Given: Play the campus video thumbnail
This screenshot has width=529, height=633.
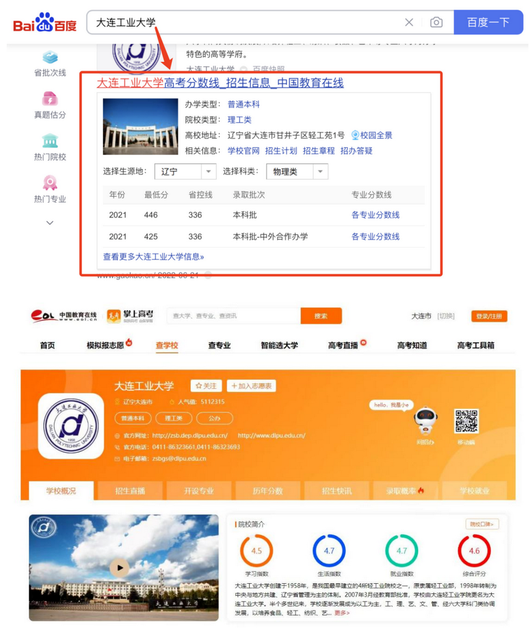Looking at the screenshot, I should click(x=120, y=568).
